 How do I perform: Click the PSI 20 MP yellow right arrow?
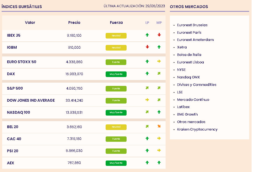159,150
